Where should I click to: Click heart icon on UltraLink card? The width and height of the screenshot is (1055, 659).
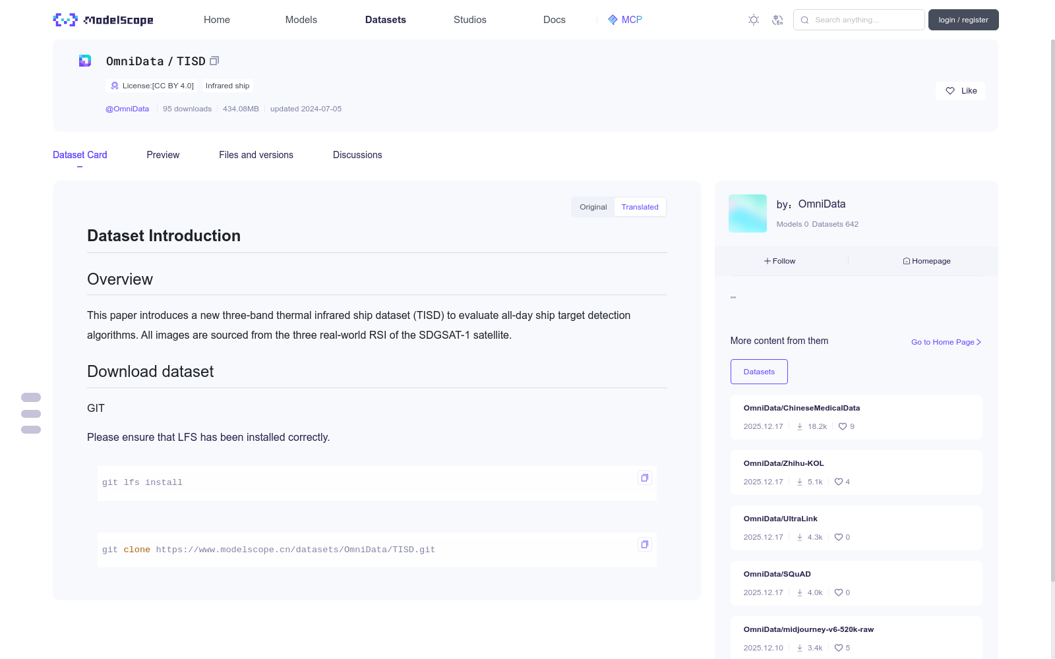[x=839, y=537]
